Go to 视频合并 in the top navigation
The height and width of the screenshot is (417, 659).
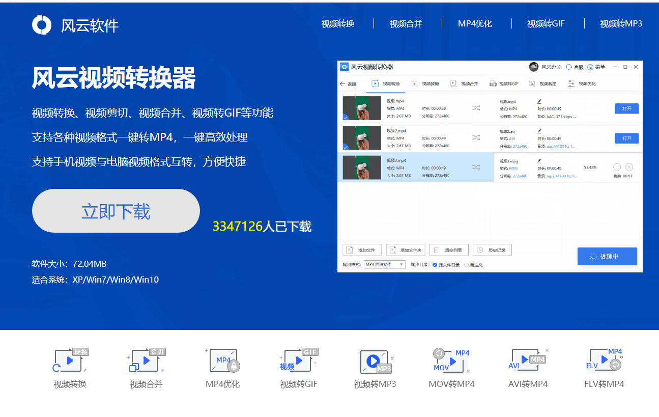406,23
